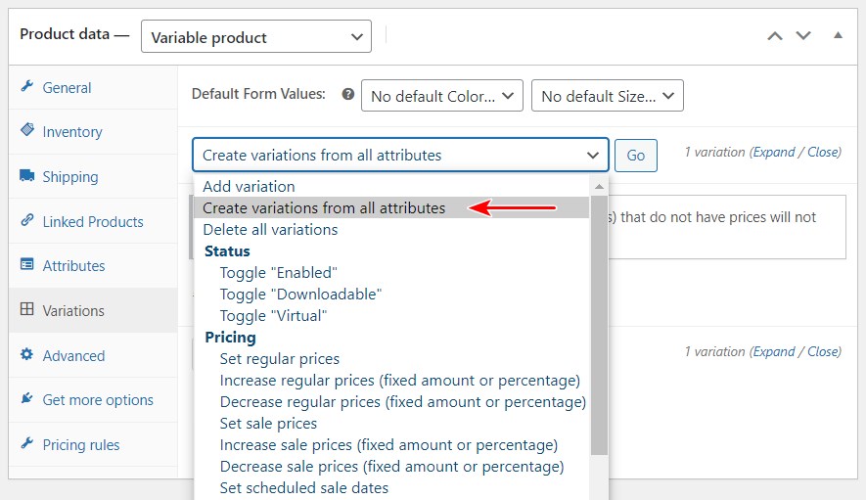Open the General tab
This screenshot has height=500, width=866.
coord(93,87)
